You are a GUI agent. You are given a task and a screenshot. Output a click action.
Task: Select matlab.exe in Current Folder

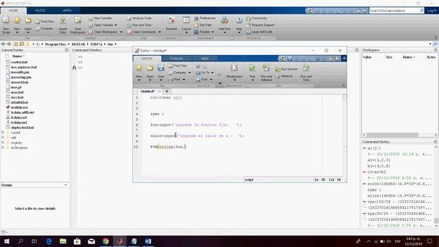tap(19, 108)
